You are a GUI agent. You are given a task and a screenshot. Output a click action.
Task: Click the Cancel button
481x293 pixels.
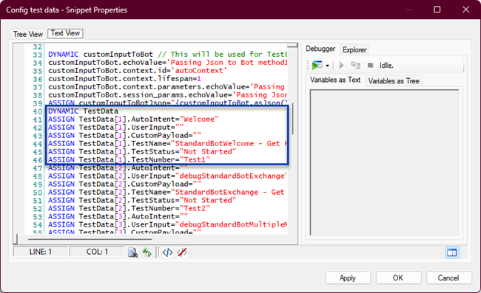pyautogui.click(x=448, y=278)
